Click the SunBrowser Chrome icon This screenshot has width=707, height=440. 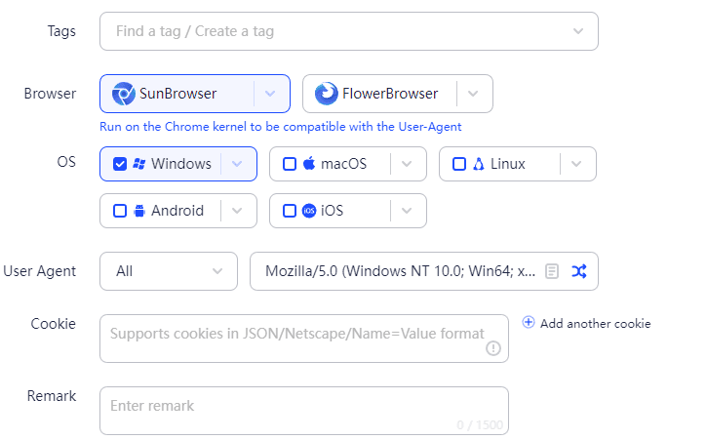pyautogui.click(x=124, y=94)
